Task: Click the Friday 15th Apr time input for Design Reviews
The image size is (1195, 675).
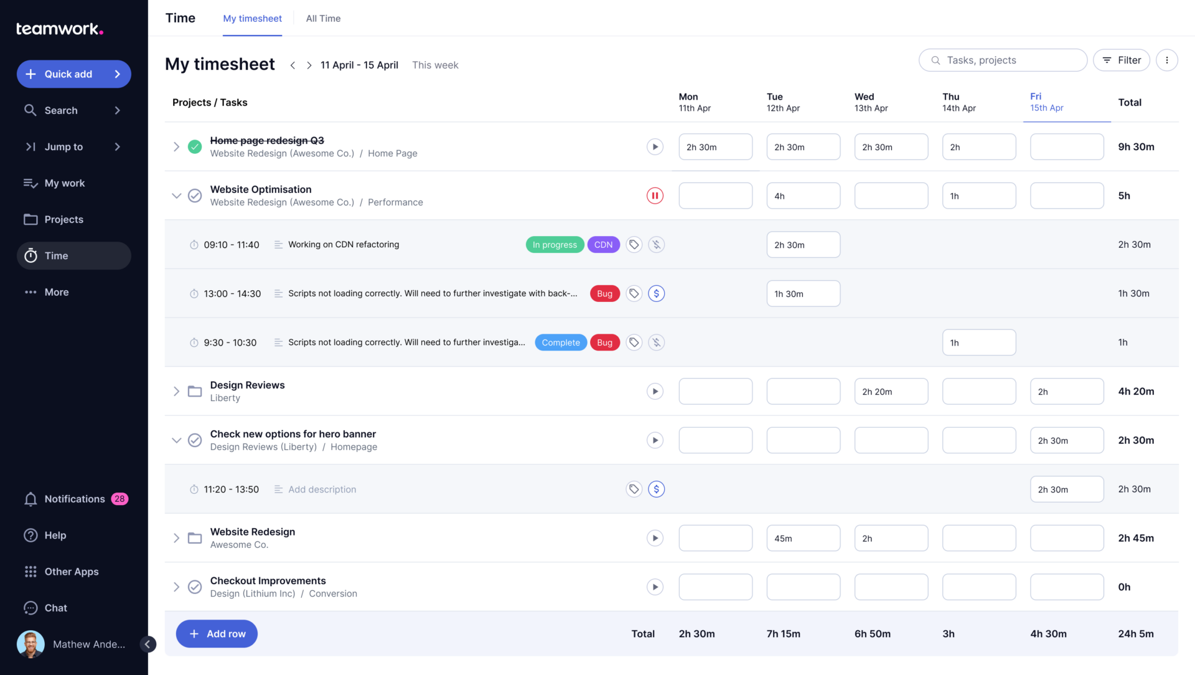Action: pos(1066,390)
